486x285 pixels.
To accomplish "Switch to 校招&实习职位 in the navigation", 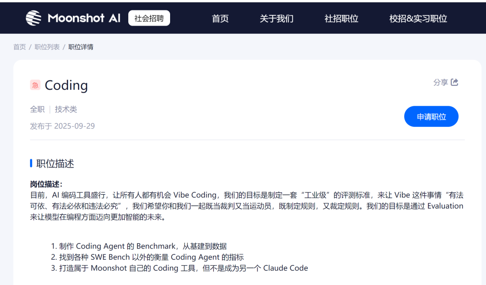I will [418, 18].
